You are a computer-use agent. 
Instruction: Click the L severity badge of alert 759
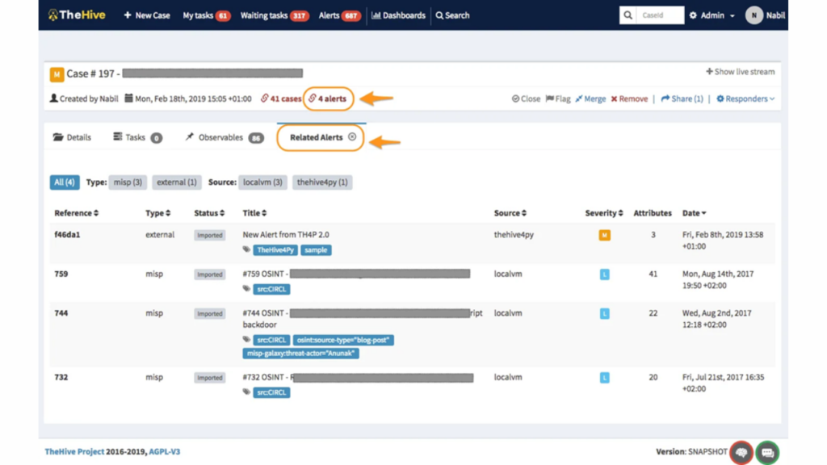click(604, 274)
